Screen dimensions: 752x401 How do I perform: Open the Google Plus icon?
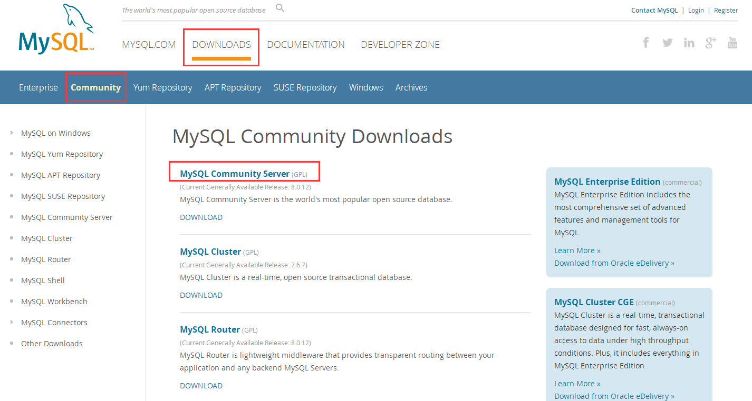711,43
